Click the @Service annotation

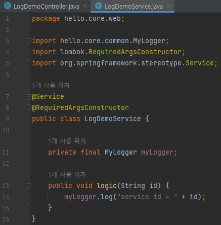point(48,97)
